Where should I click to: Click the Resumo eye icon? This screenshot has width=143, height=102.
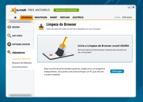pos(9,27)
